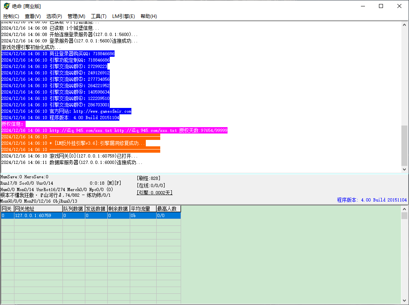Open the 查看(V) menu

pos(32,16)
